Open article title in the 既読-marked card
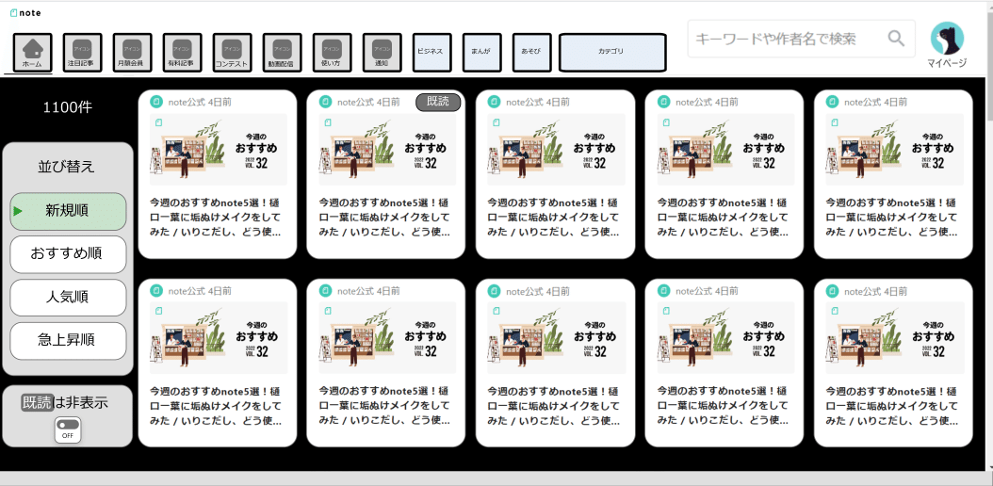 [x=386, y=217]
